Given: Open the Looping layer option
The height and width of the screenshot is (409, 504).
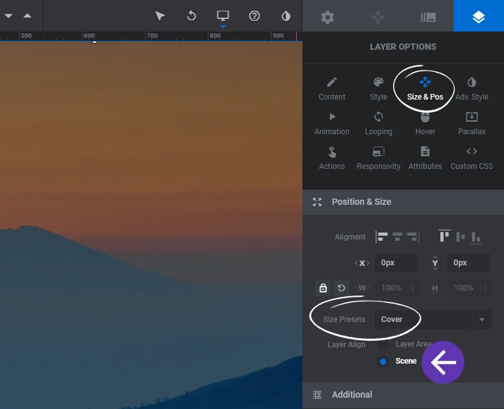Looking at the screenshot, I should click(x=379, y=124).
